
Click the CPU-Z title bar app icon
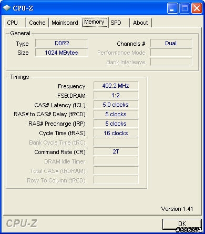pyautogui.click(x=7, y=8)
